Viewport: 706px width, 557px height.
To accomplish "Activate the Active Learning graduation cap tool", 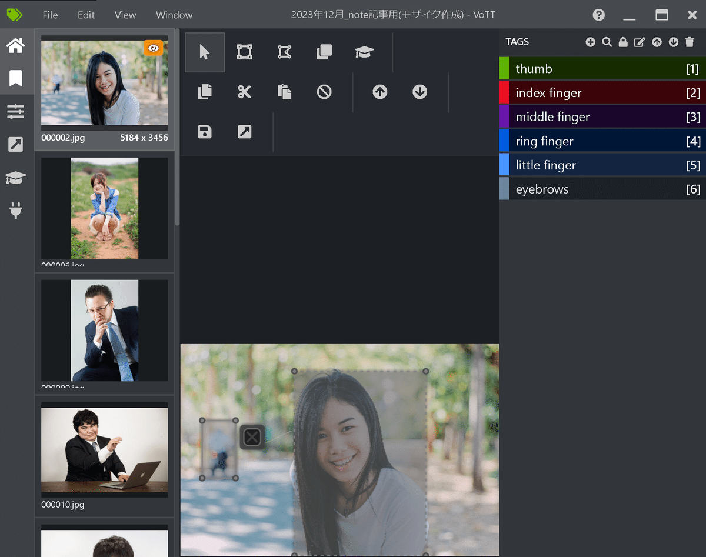I will pyautogui.click(x=364, y=52).
